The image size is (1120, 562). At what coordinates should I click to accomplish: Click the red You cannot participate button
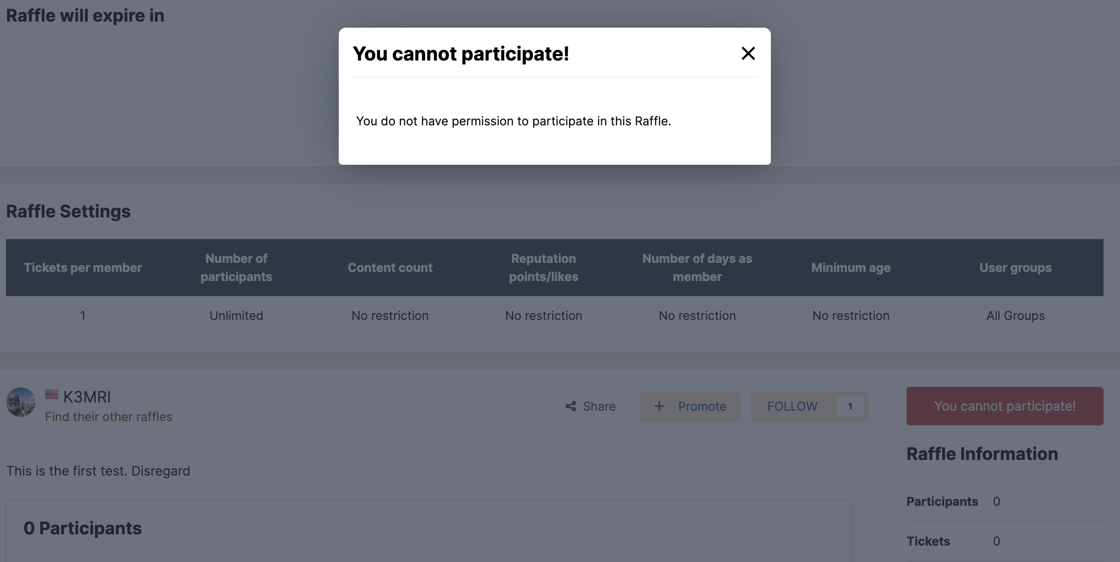1004,406
